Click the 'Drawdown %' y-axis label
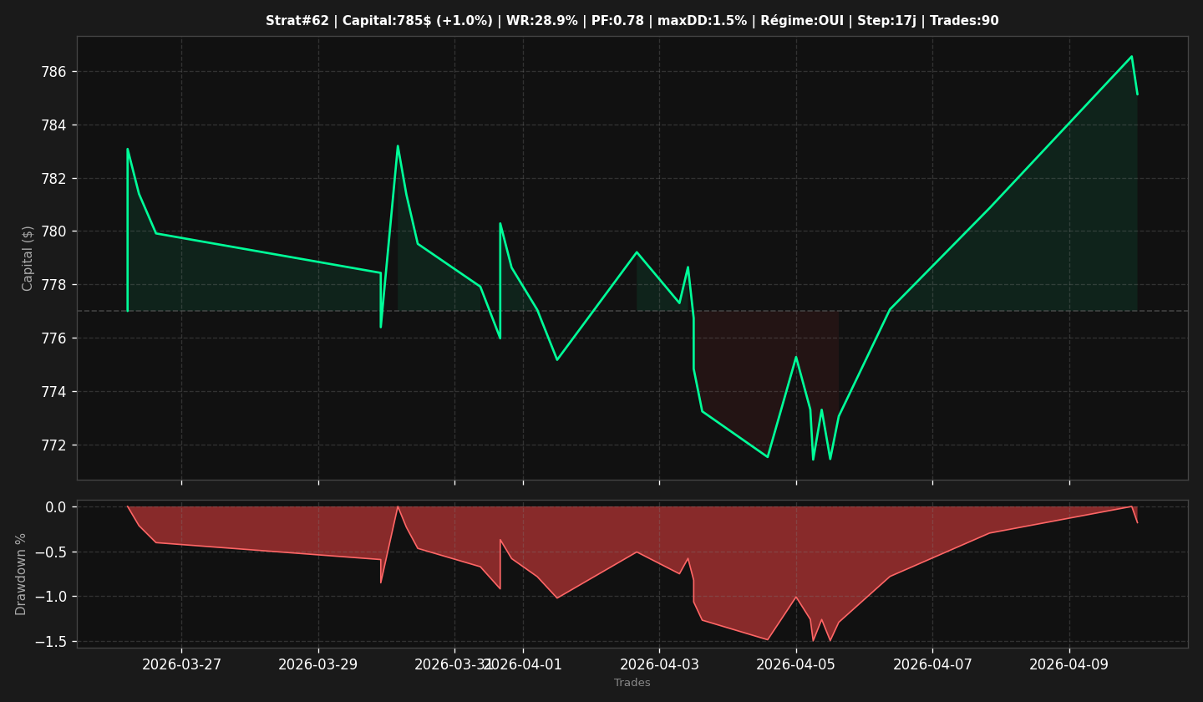This screenshot has width=1203, height=702. pyautogui.click(x=22, y=574)
